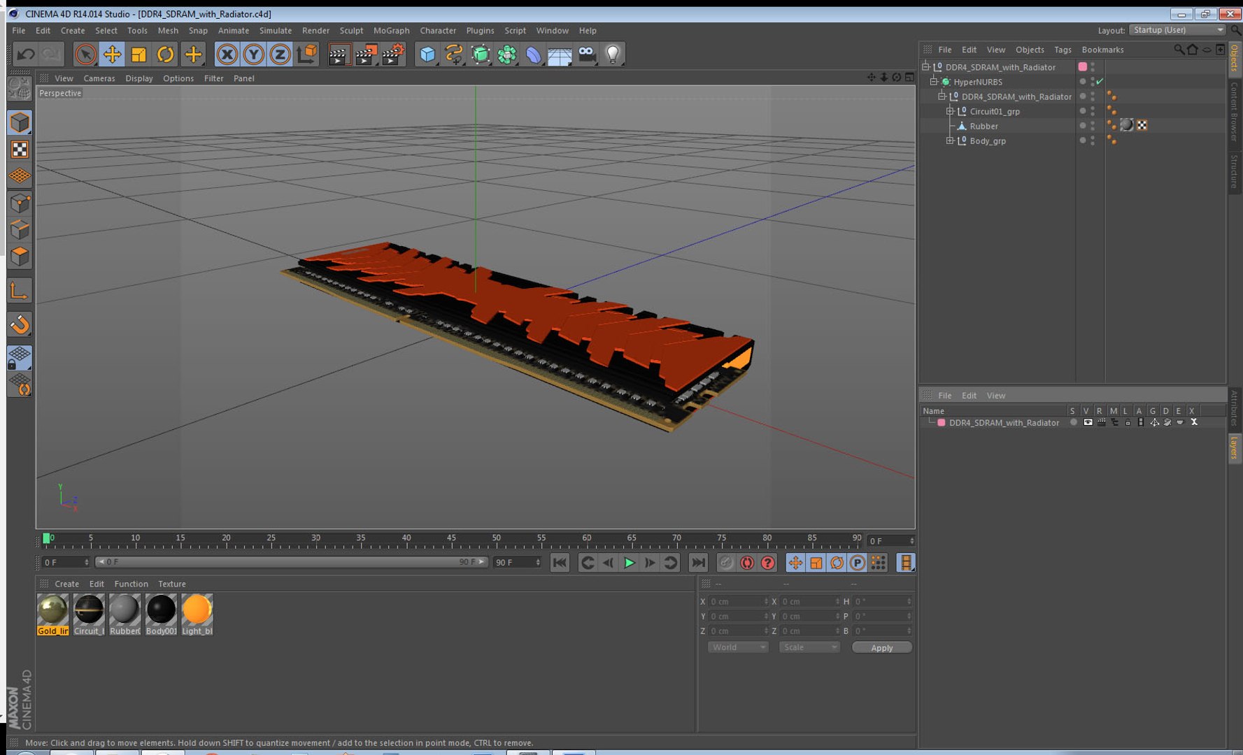Screen dimensions: 1243x755
Task: Click the Record Active Objects button
Action: click(726, 563)
